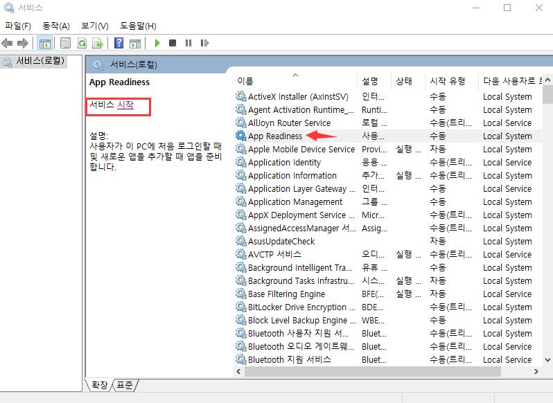Select the Application Management service name

[295, 202]
